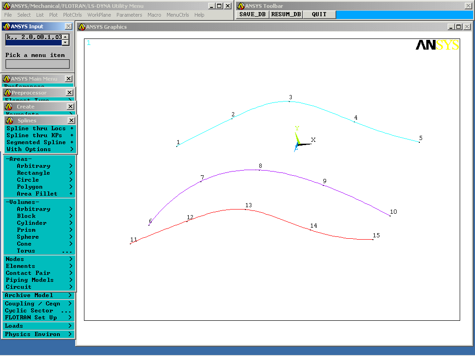Expand the Block submenu
The width and height of the screenshot is (475, 356).
coord(39,216)
